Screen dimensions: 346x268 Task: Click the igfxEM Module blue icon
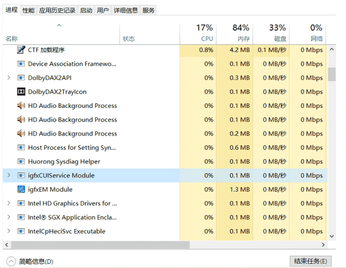[21, 189]
